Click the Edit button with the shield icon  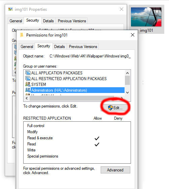(x=115, y=108)
